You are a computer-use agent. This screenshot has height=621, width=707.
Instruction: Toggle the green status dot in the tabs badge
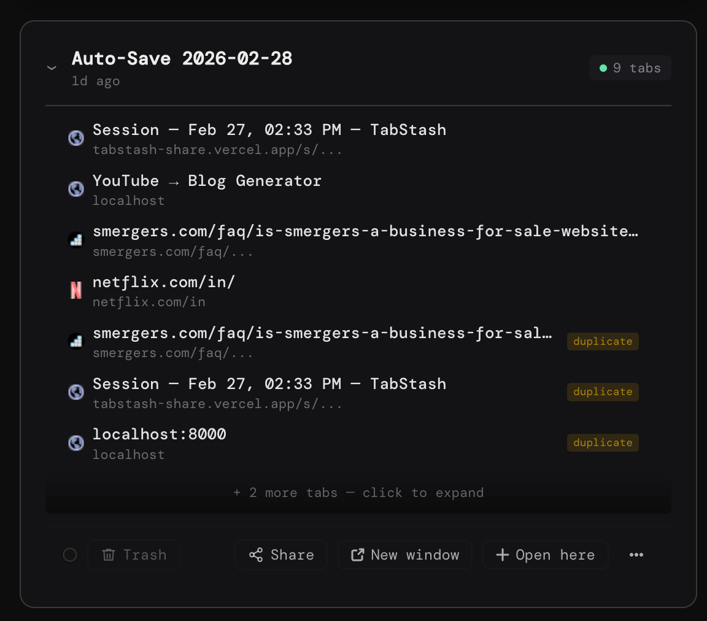(603, 67)
